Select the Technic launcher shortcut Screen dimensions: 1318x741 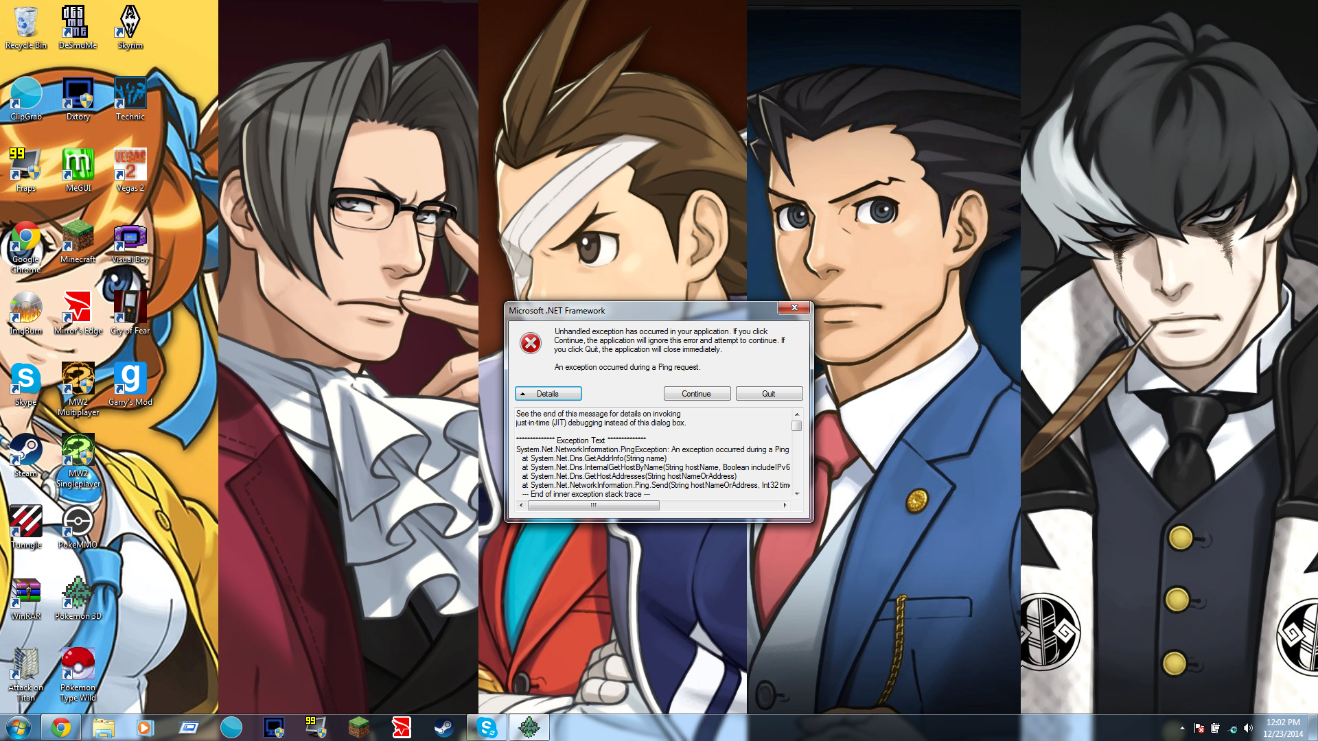(130, 99)
